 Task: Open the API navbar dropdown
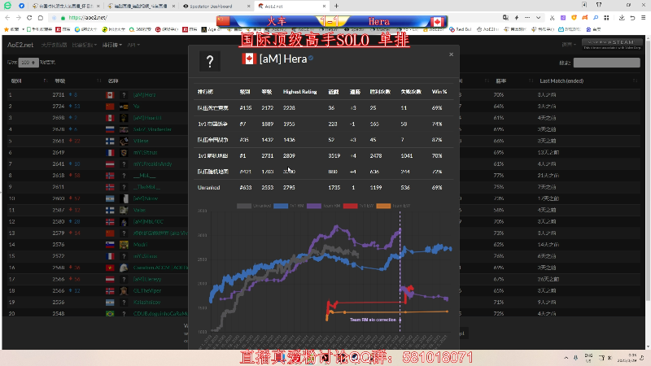(x=133, y=45)
